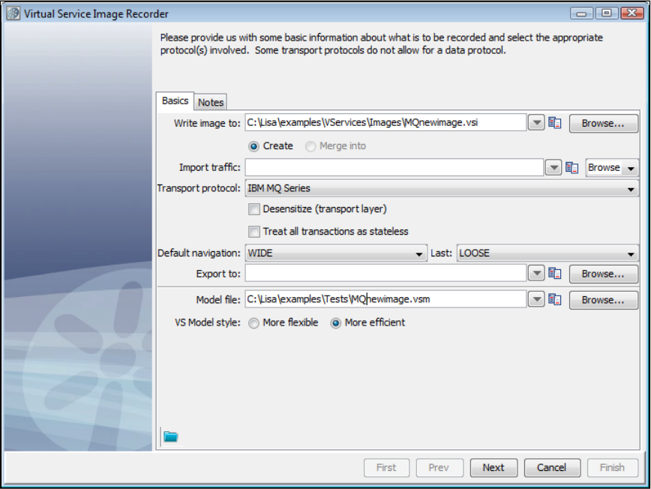The height and width of the screenshot is (489, 651).
Task: Click into the Export to field
Action: (385, 273)
